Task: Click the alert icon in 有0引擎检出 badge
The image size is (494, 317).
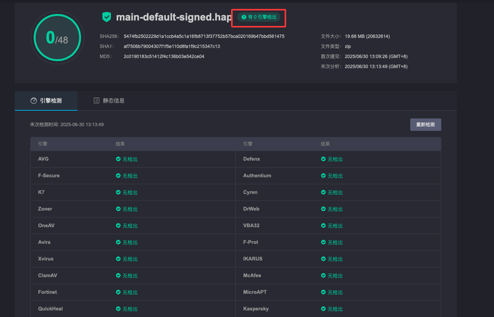Action: pyautogui.click(x=244, y=17)
